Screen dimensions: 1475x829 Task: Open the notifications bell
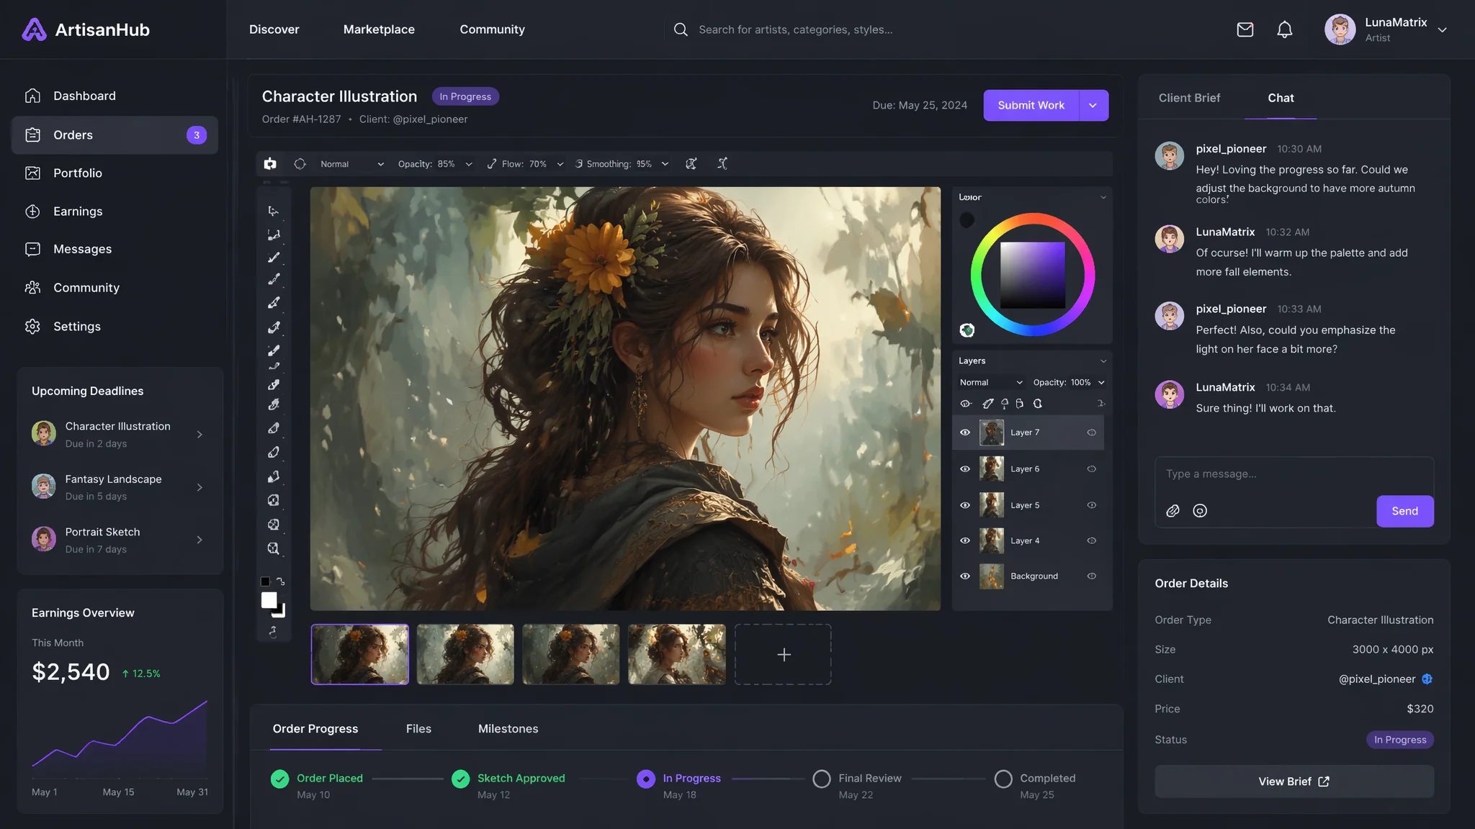coord(1285,30)
